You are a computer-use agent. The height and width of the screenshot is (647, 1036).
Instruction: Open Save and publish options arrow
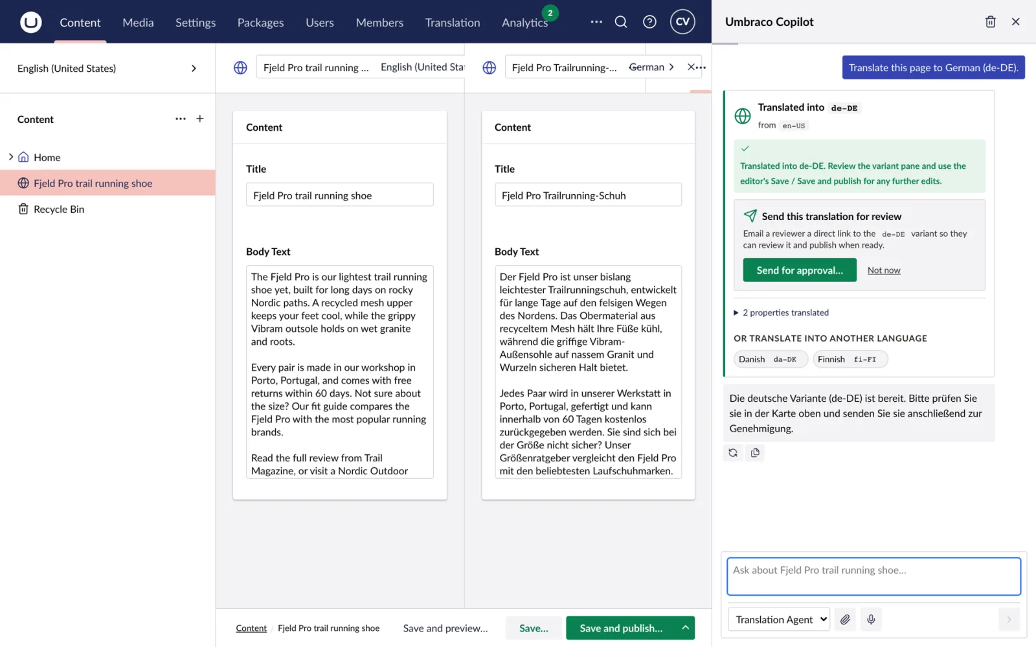click(x=685, y=628)
